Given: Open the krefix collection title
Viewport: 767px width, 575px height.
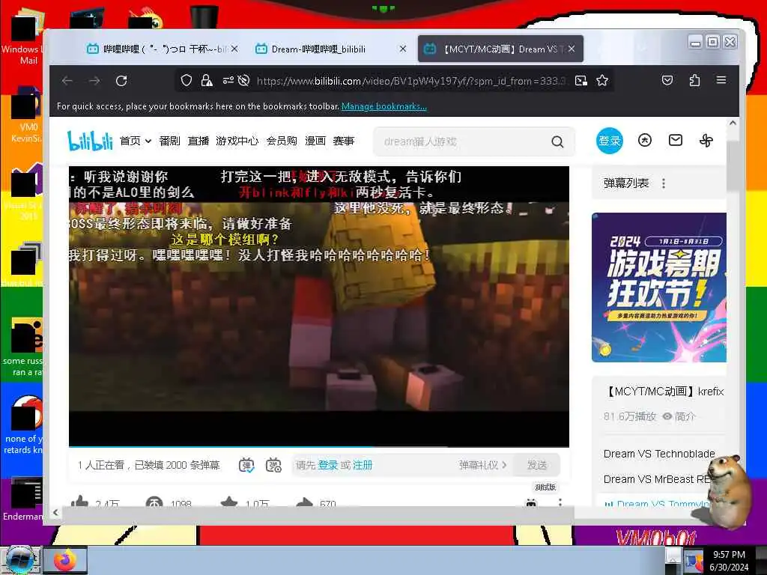Looking at the screenshot, I should 665,392.
